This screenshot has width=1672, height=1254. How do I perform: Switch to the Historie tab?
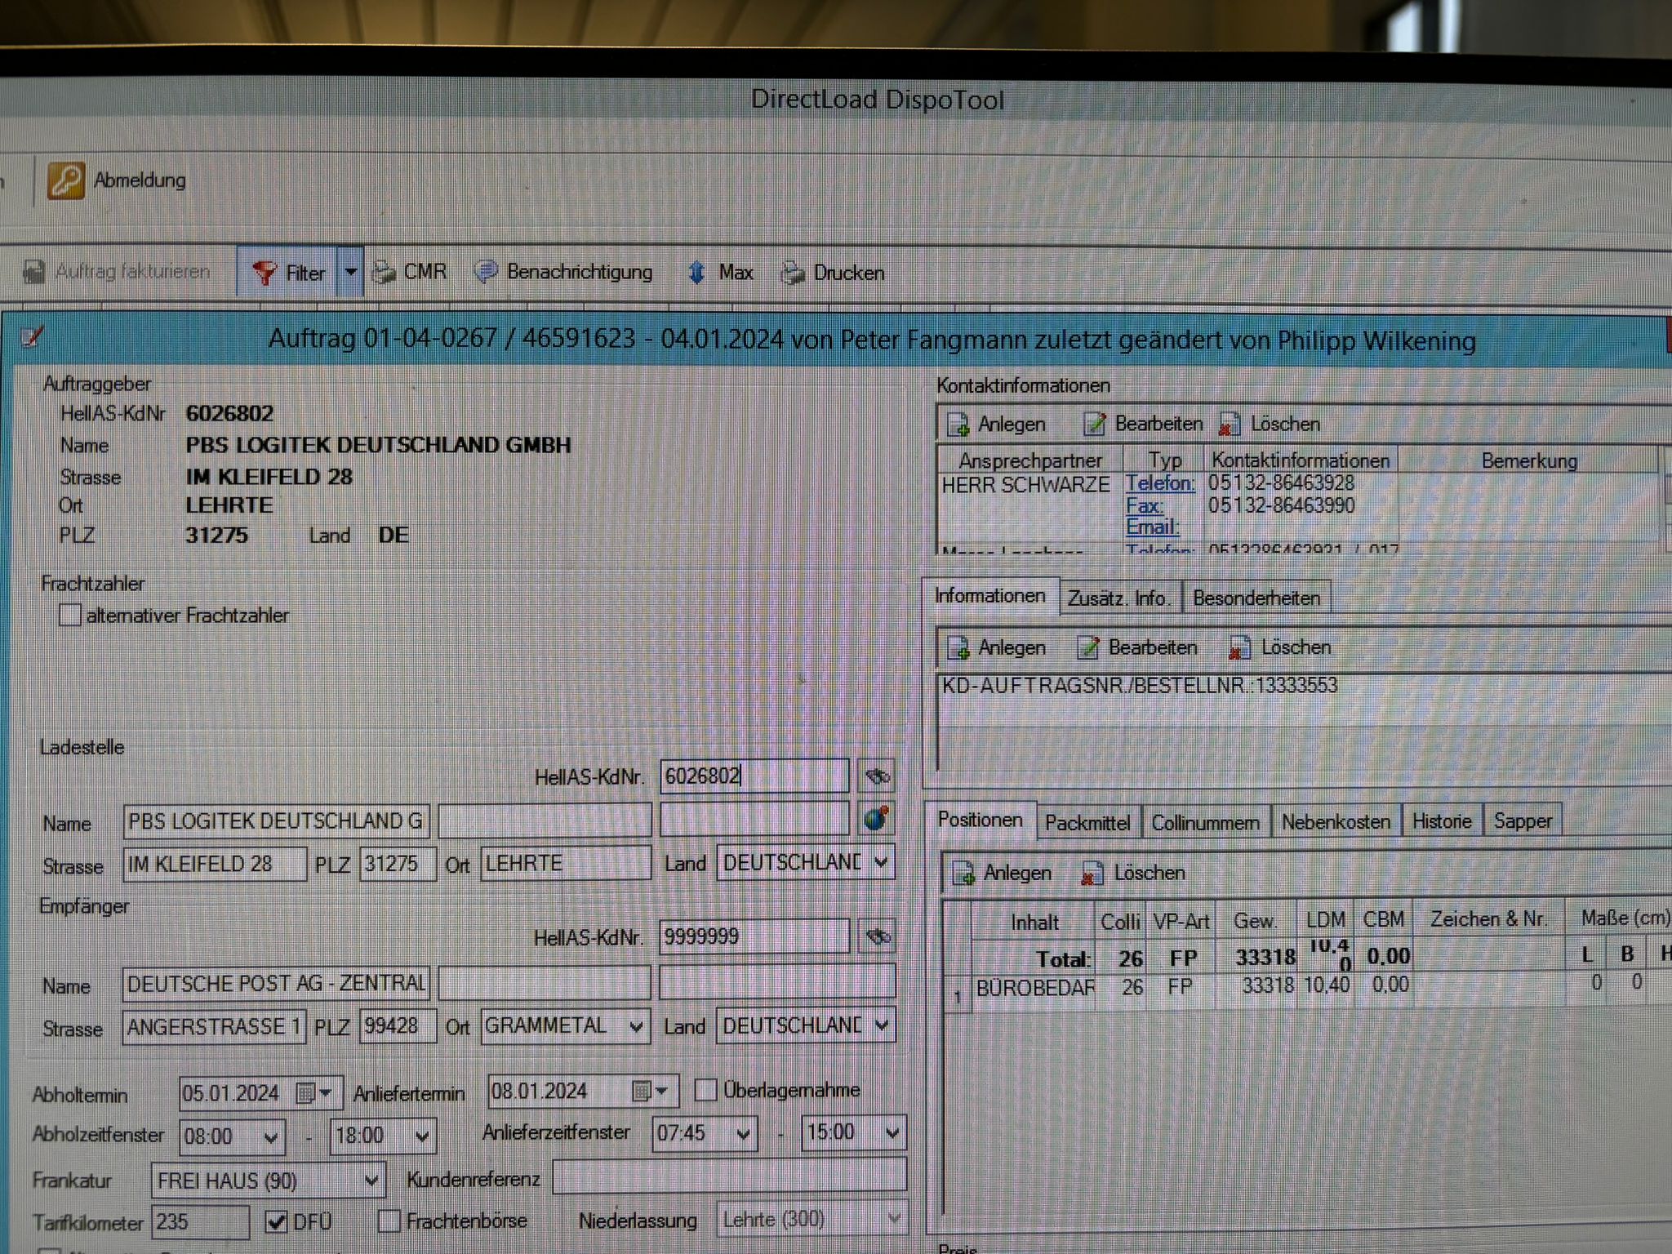[1442, 821]
